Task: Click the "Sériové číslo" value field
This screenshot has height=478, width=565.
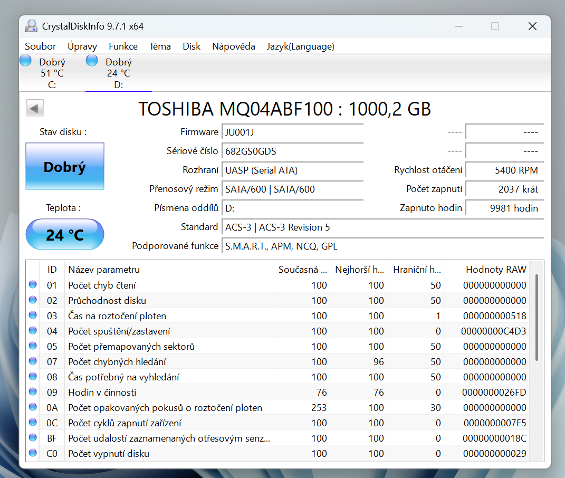Action: [x=292, y=151]
